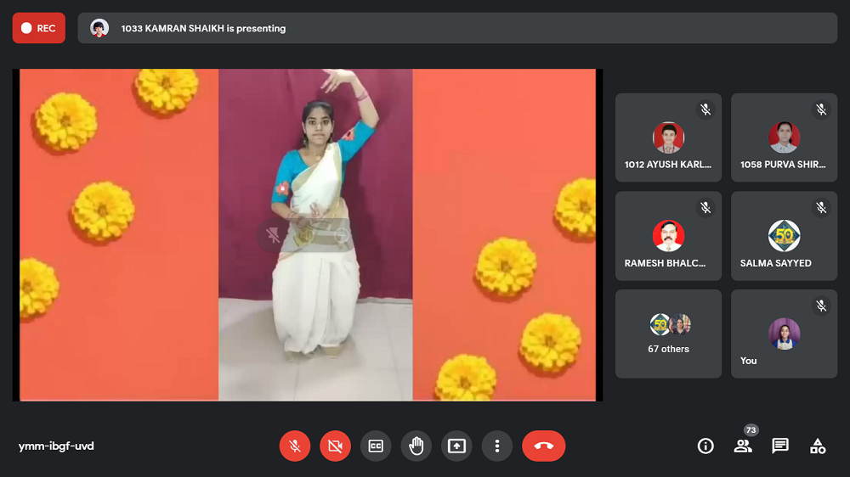This screenshot has height=477, width=850.
Task: Toggle closed captions with CC button
Action: (x=376, y=446)
